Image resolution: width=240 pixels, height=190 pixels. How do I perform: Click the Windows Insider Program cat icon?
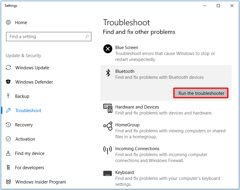point(8,182)
